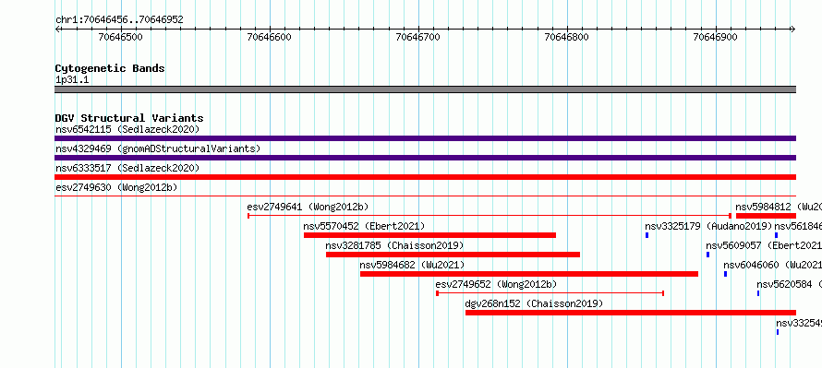Open variant esv2749652 (Wong2012b) label
Image resolution: width=822 pixels, height=368 pixels.
click(x=496, y=284)
